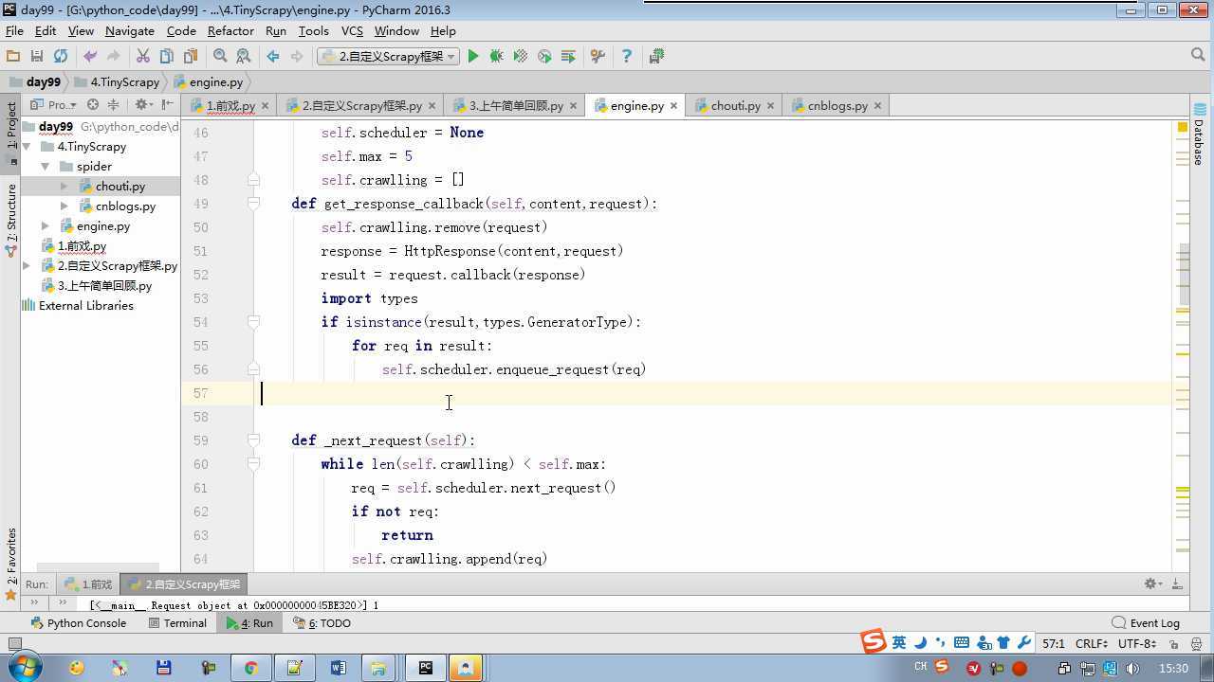Expand the chouti.py tree node
This screenshot has height=682, width=1214.
[64, 187]
